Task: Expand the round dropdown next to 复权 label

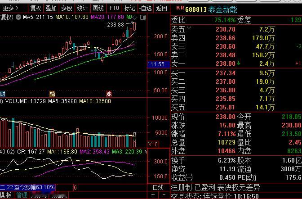Action: pyautogui.click(x=18, y=17)
